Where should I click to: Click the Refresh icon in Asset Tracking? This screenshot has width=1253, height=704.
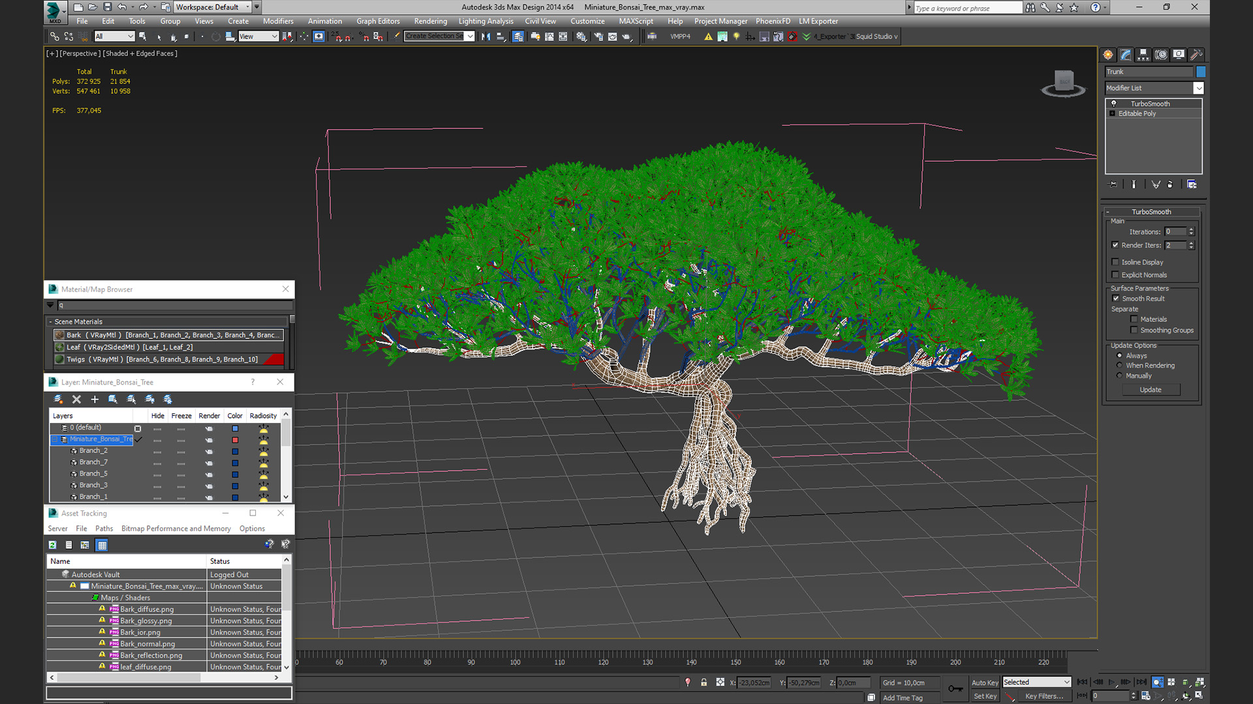click(x=53, y=545)
